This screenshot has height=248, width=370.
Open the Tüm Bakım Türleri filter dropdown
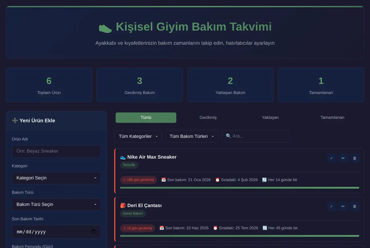tap(191, 136)
